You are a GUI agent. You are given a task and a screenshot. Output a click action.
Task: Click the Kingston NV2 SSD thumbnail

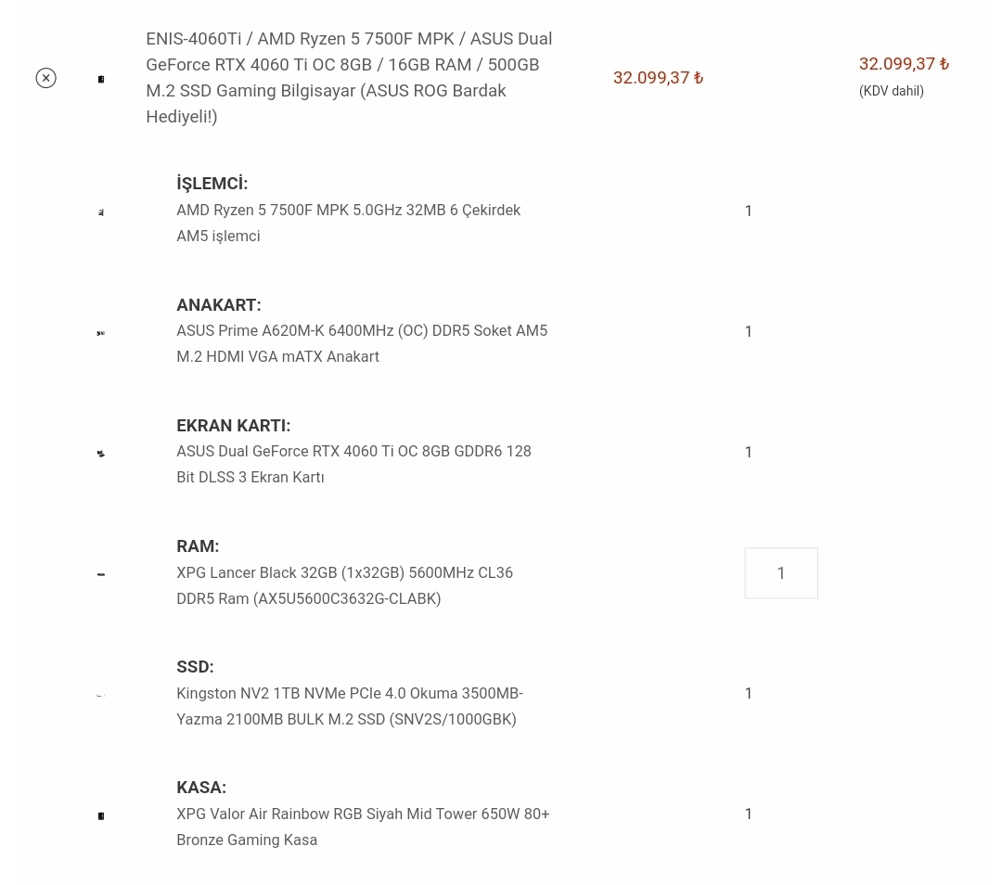tap(101, 694)
